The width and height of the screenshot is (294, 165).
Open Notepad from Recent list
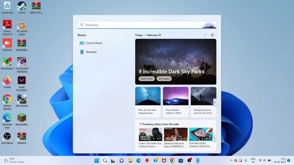click(88, 52)
